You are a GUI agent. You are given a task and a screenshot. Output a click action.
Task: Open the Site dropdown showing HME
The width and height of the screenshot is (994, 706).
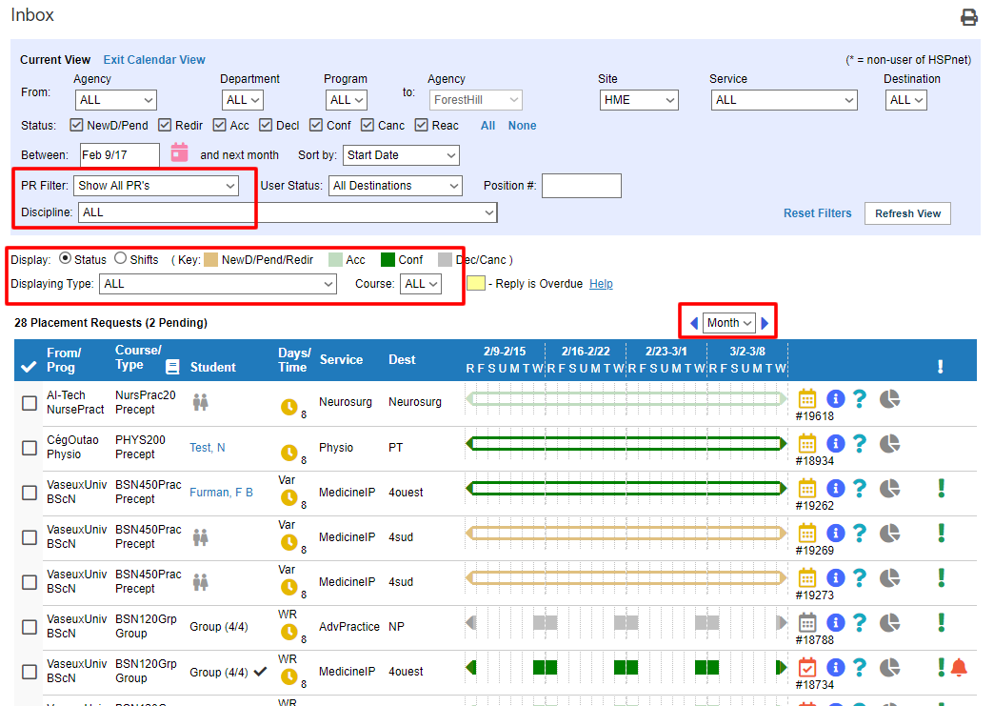coord(639,100)
